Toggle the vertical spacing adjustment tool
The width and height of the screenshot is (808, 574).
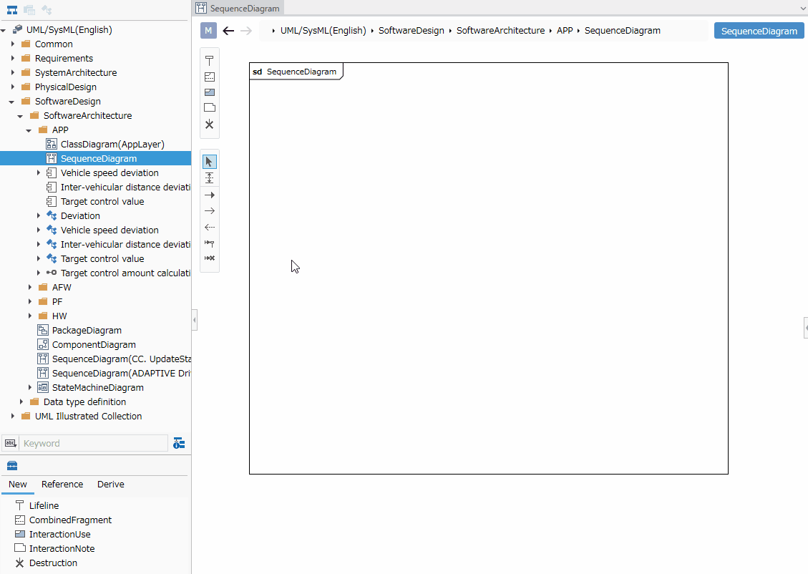pyautogui.click(x=209, y=177)
